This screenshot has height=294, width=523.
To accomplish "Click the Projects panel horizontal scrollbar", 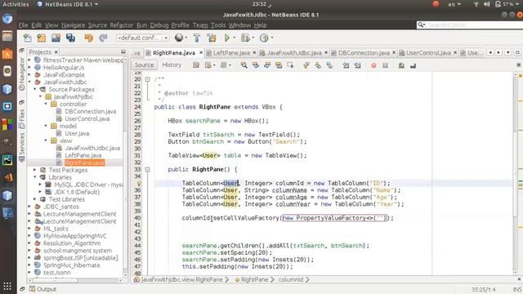I will tap(76, 280).
